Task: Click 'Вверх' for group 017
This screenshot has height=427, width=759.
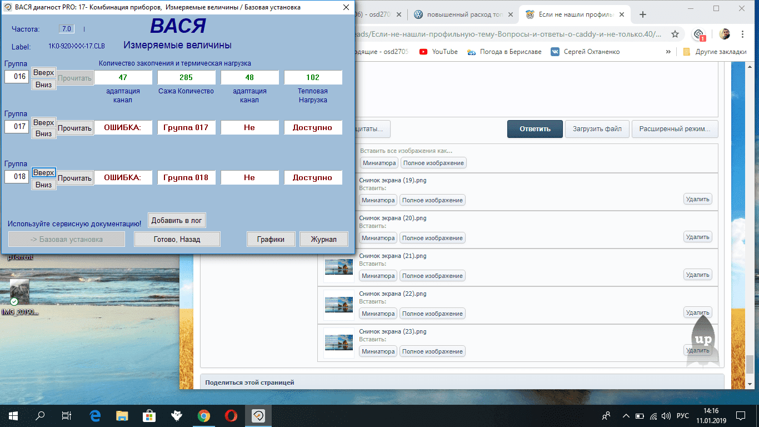Action: 43,122
